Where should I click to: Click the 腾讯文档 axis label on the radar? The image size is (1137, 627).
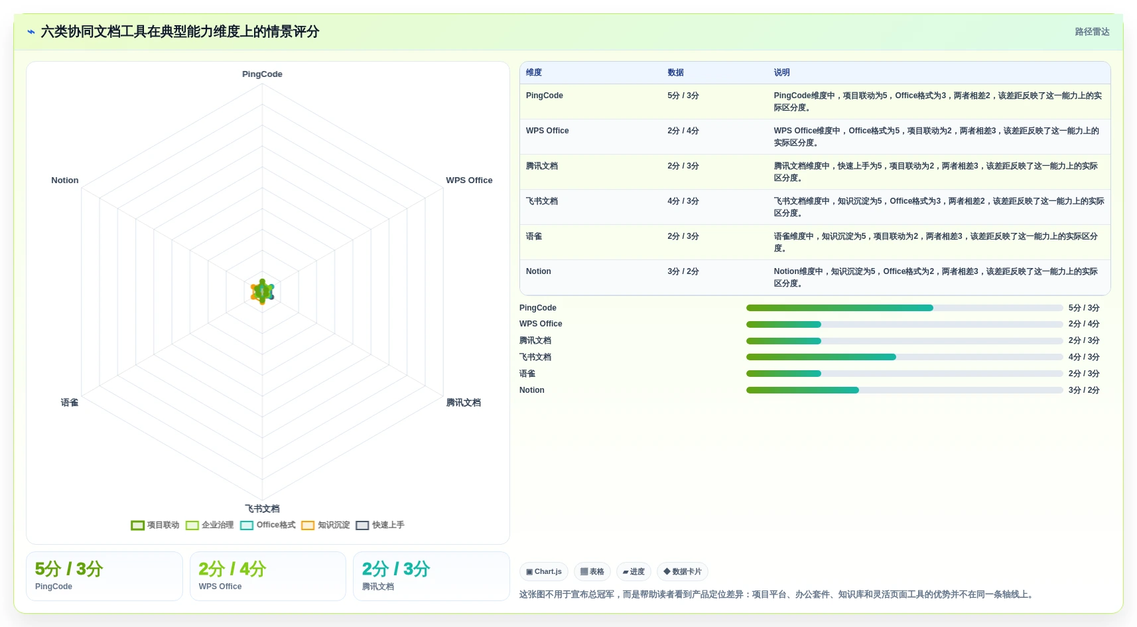(x=464, y=403)
